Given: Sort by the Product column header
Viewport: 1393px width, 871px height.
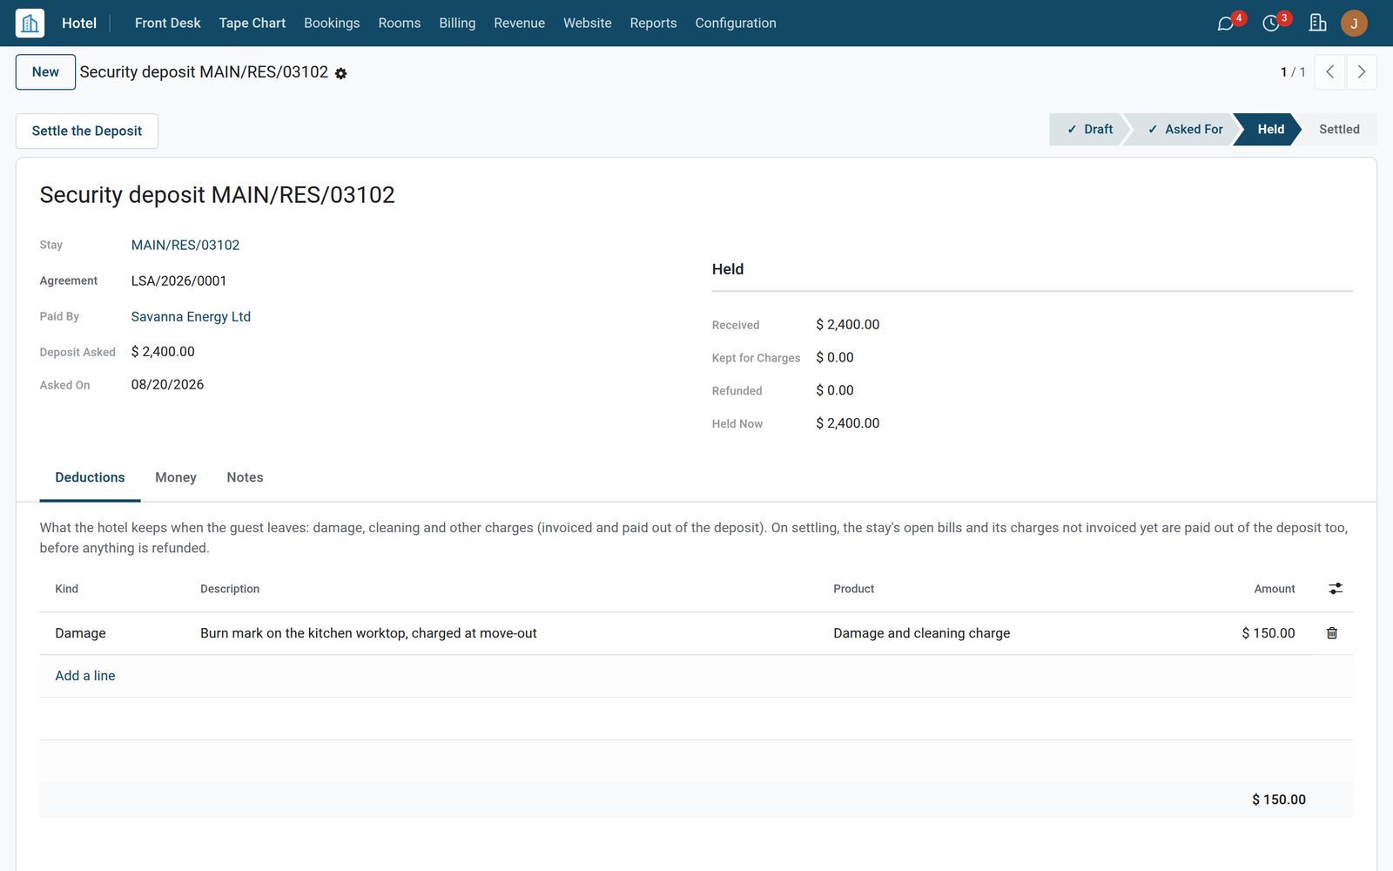Looking at the screenshot, I should [x=853, y=589].
